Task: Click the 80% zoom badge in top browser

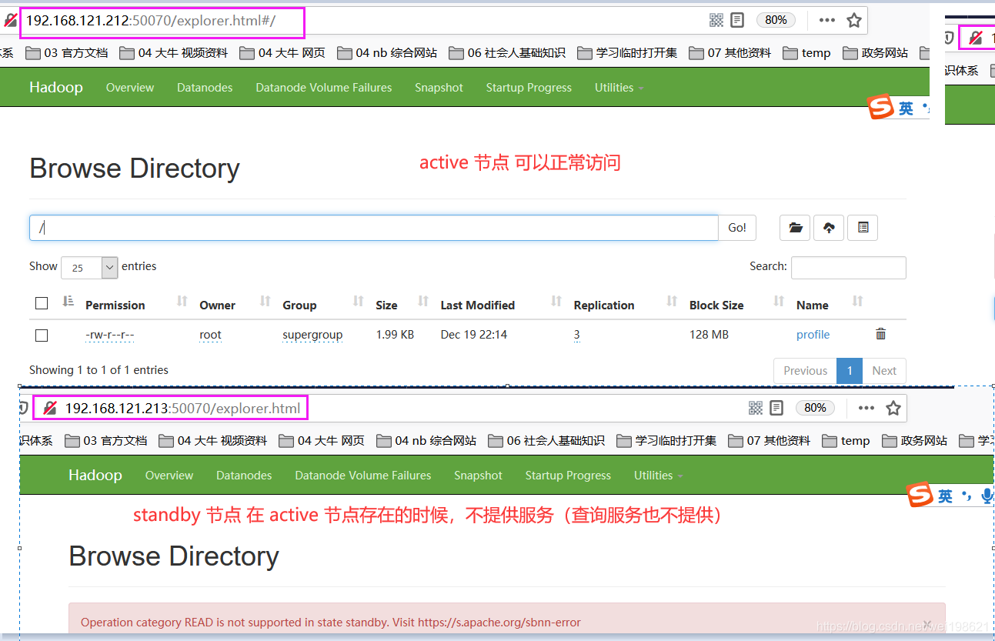Action: [x=776, y=20]
